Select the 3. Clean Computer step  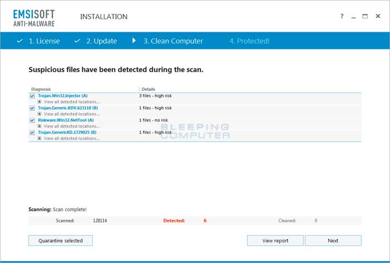tap(173, 41)
